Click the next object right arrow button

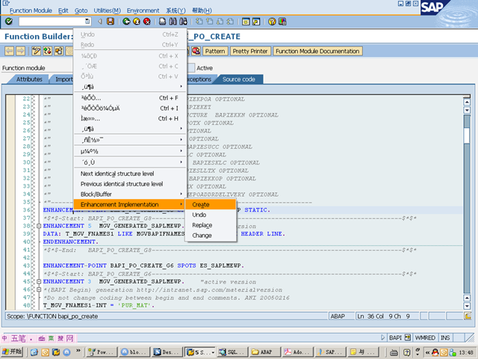(x=20, y=51)
